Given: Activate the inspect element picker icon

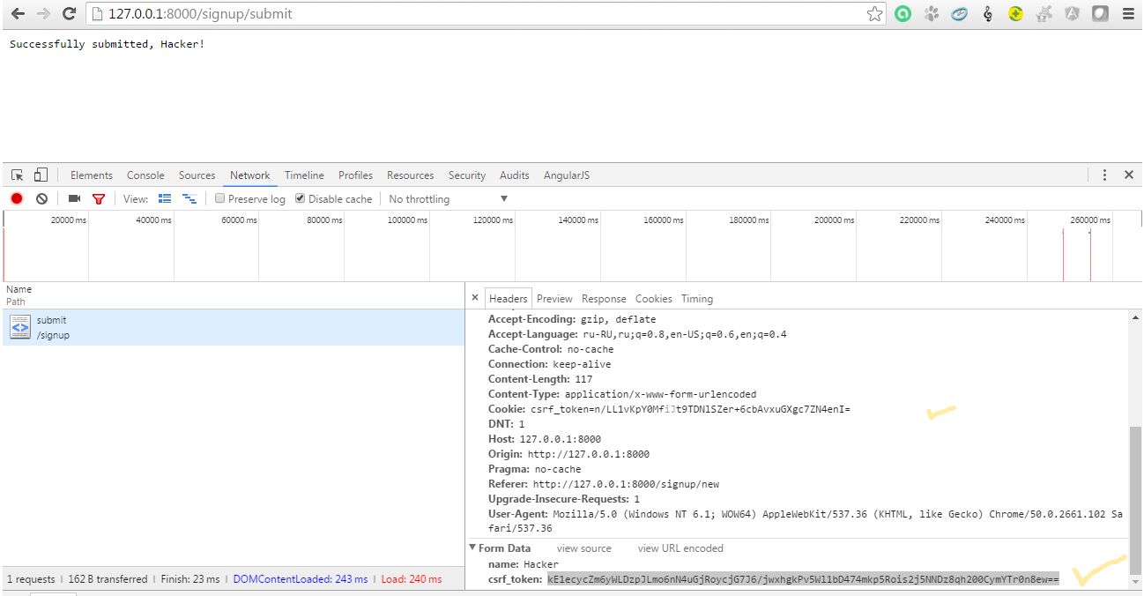Looking at the screenshot, I should click(x=17, y=175).
